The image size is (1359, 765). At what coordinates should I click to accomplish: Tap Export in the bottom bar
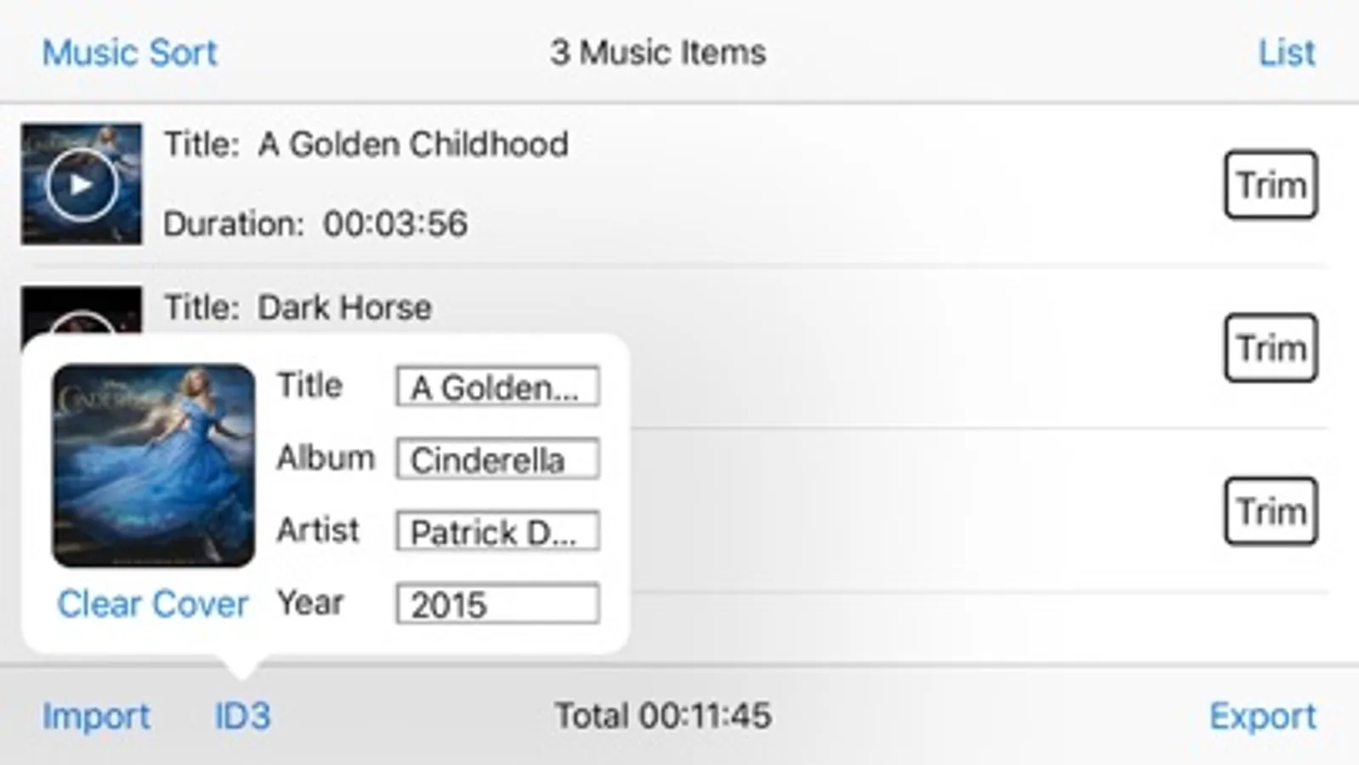[1262, 717]
